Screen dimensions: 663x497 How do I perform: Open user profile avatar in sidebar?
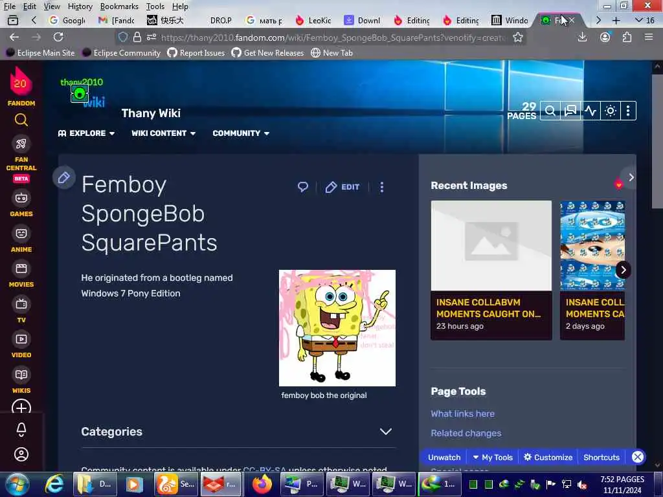(x=21, y=454)
